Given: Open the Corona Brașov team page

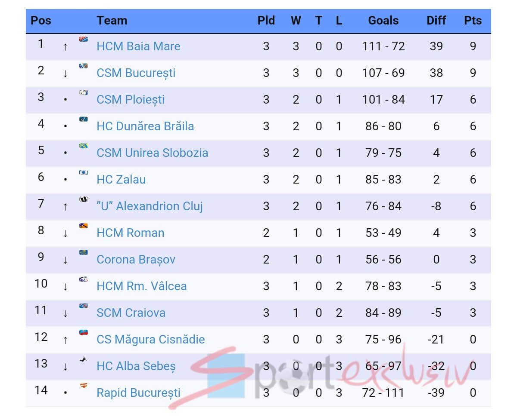Looking at the screenshot, I should (136, 260).
